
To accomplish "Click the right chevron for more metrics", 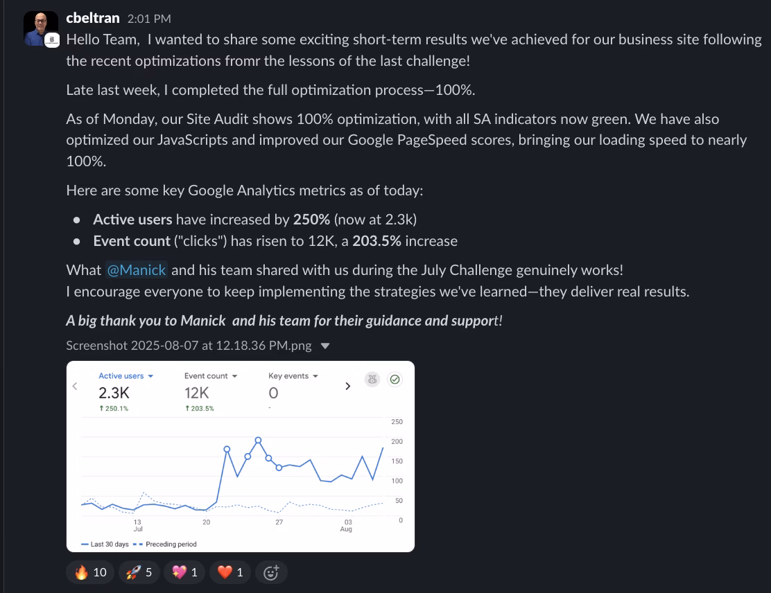I will [348, 386].
